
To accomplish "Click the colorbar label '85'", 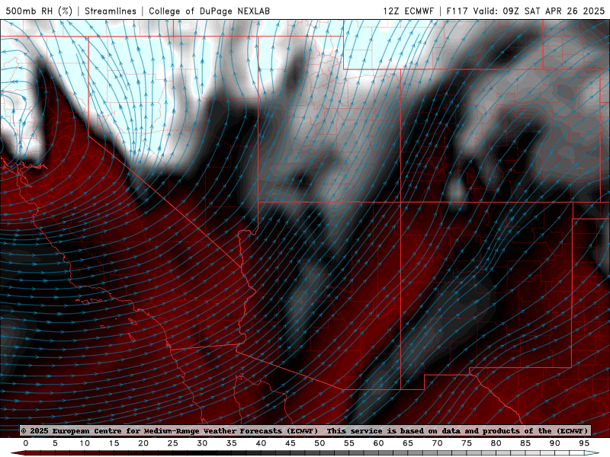I will point(525,443).
